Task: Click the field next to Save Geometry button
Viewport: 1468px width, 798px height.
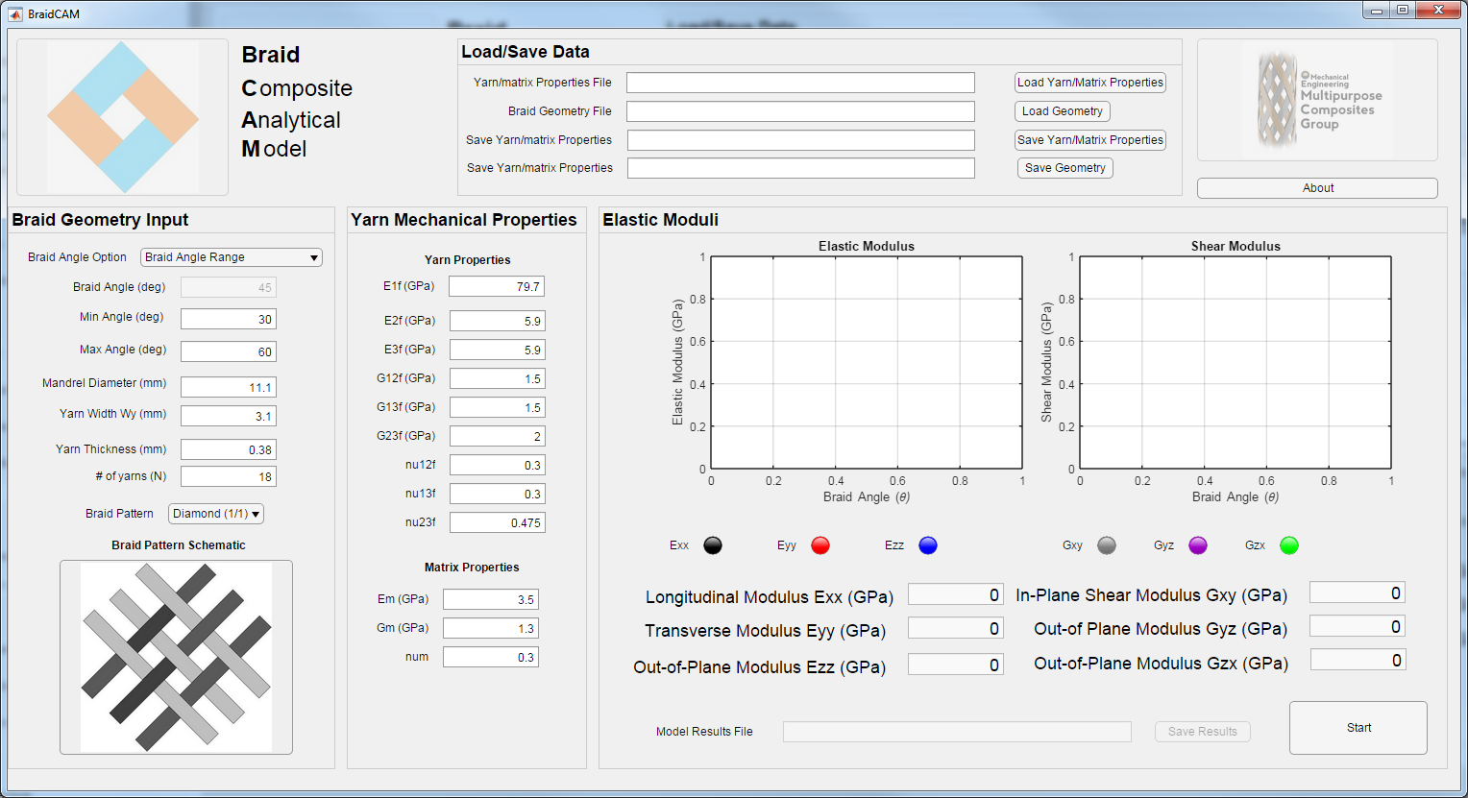Action: pos(801,168)
